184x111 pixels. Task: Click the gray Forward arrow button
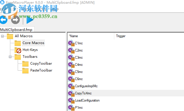click(15, 20)
